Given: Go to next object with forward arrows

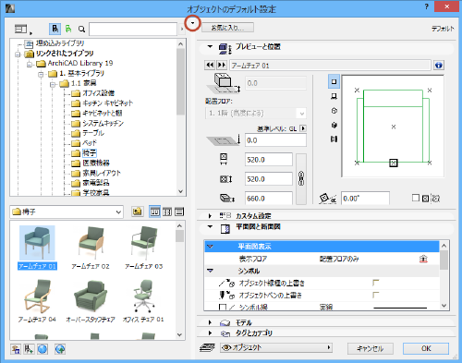Looking at the screenshot, I should (x=222, y=65).
